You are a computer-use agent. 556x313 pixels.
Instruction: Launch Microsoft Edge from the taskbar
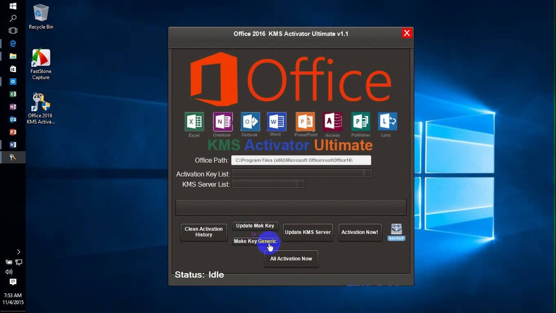(13, 43)
